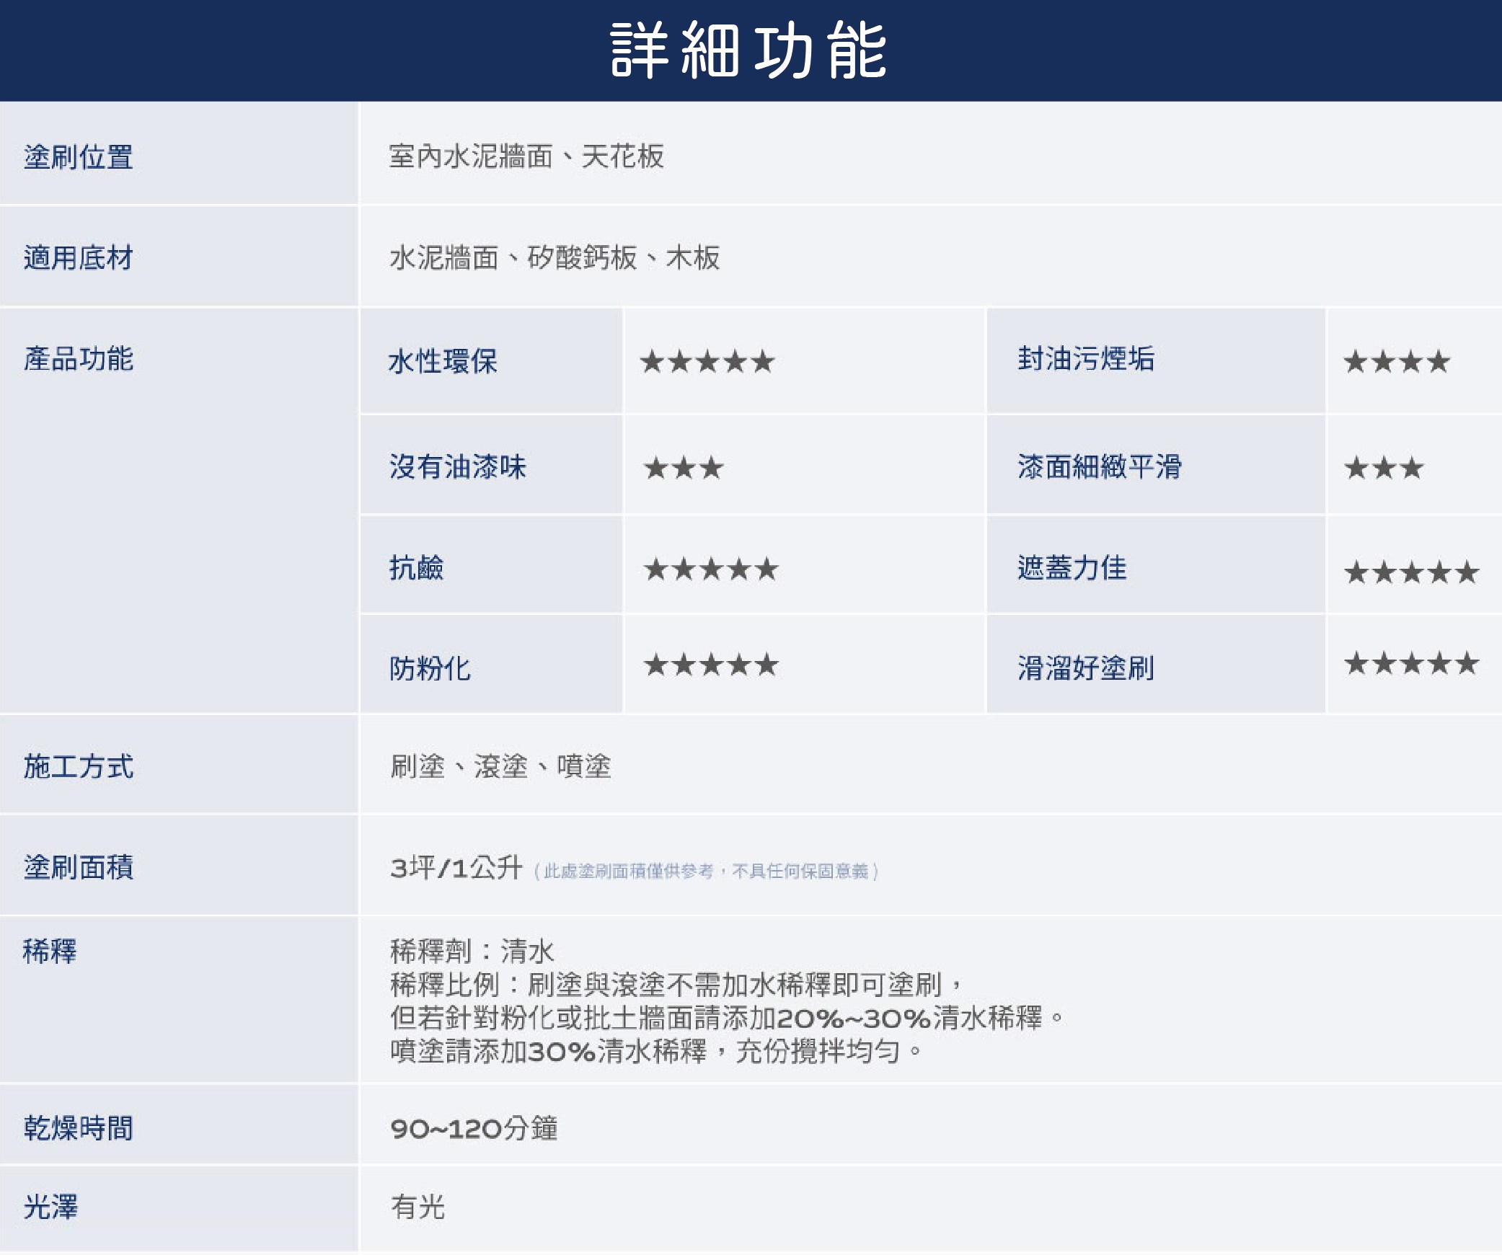Click the 90~120分鐘 drying time value
1502x1255 pixels.
tap(474, 1128)
